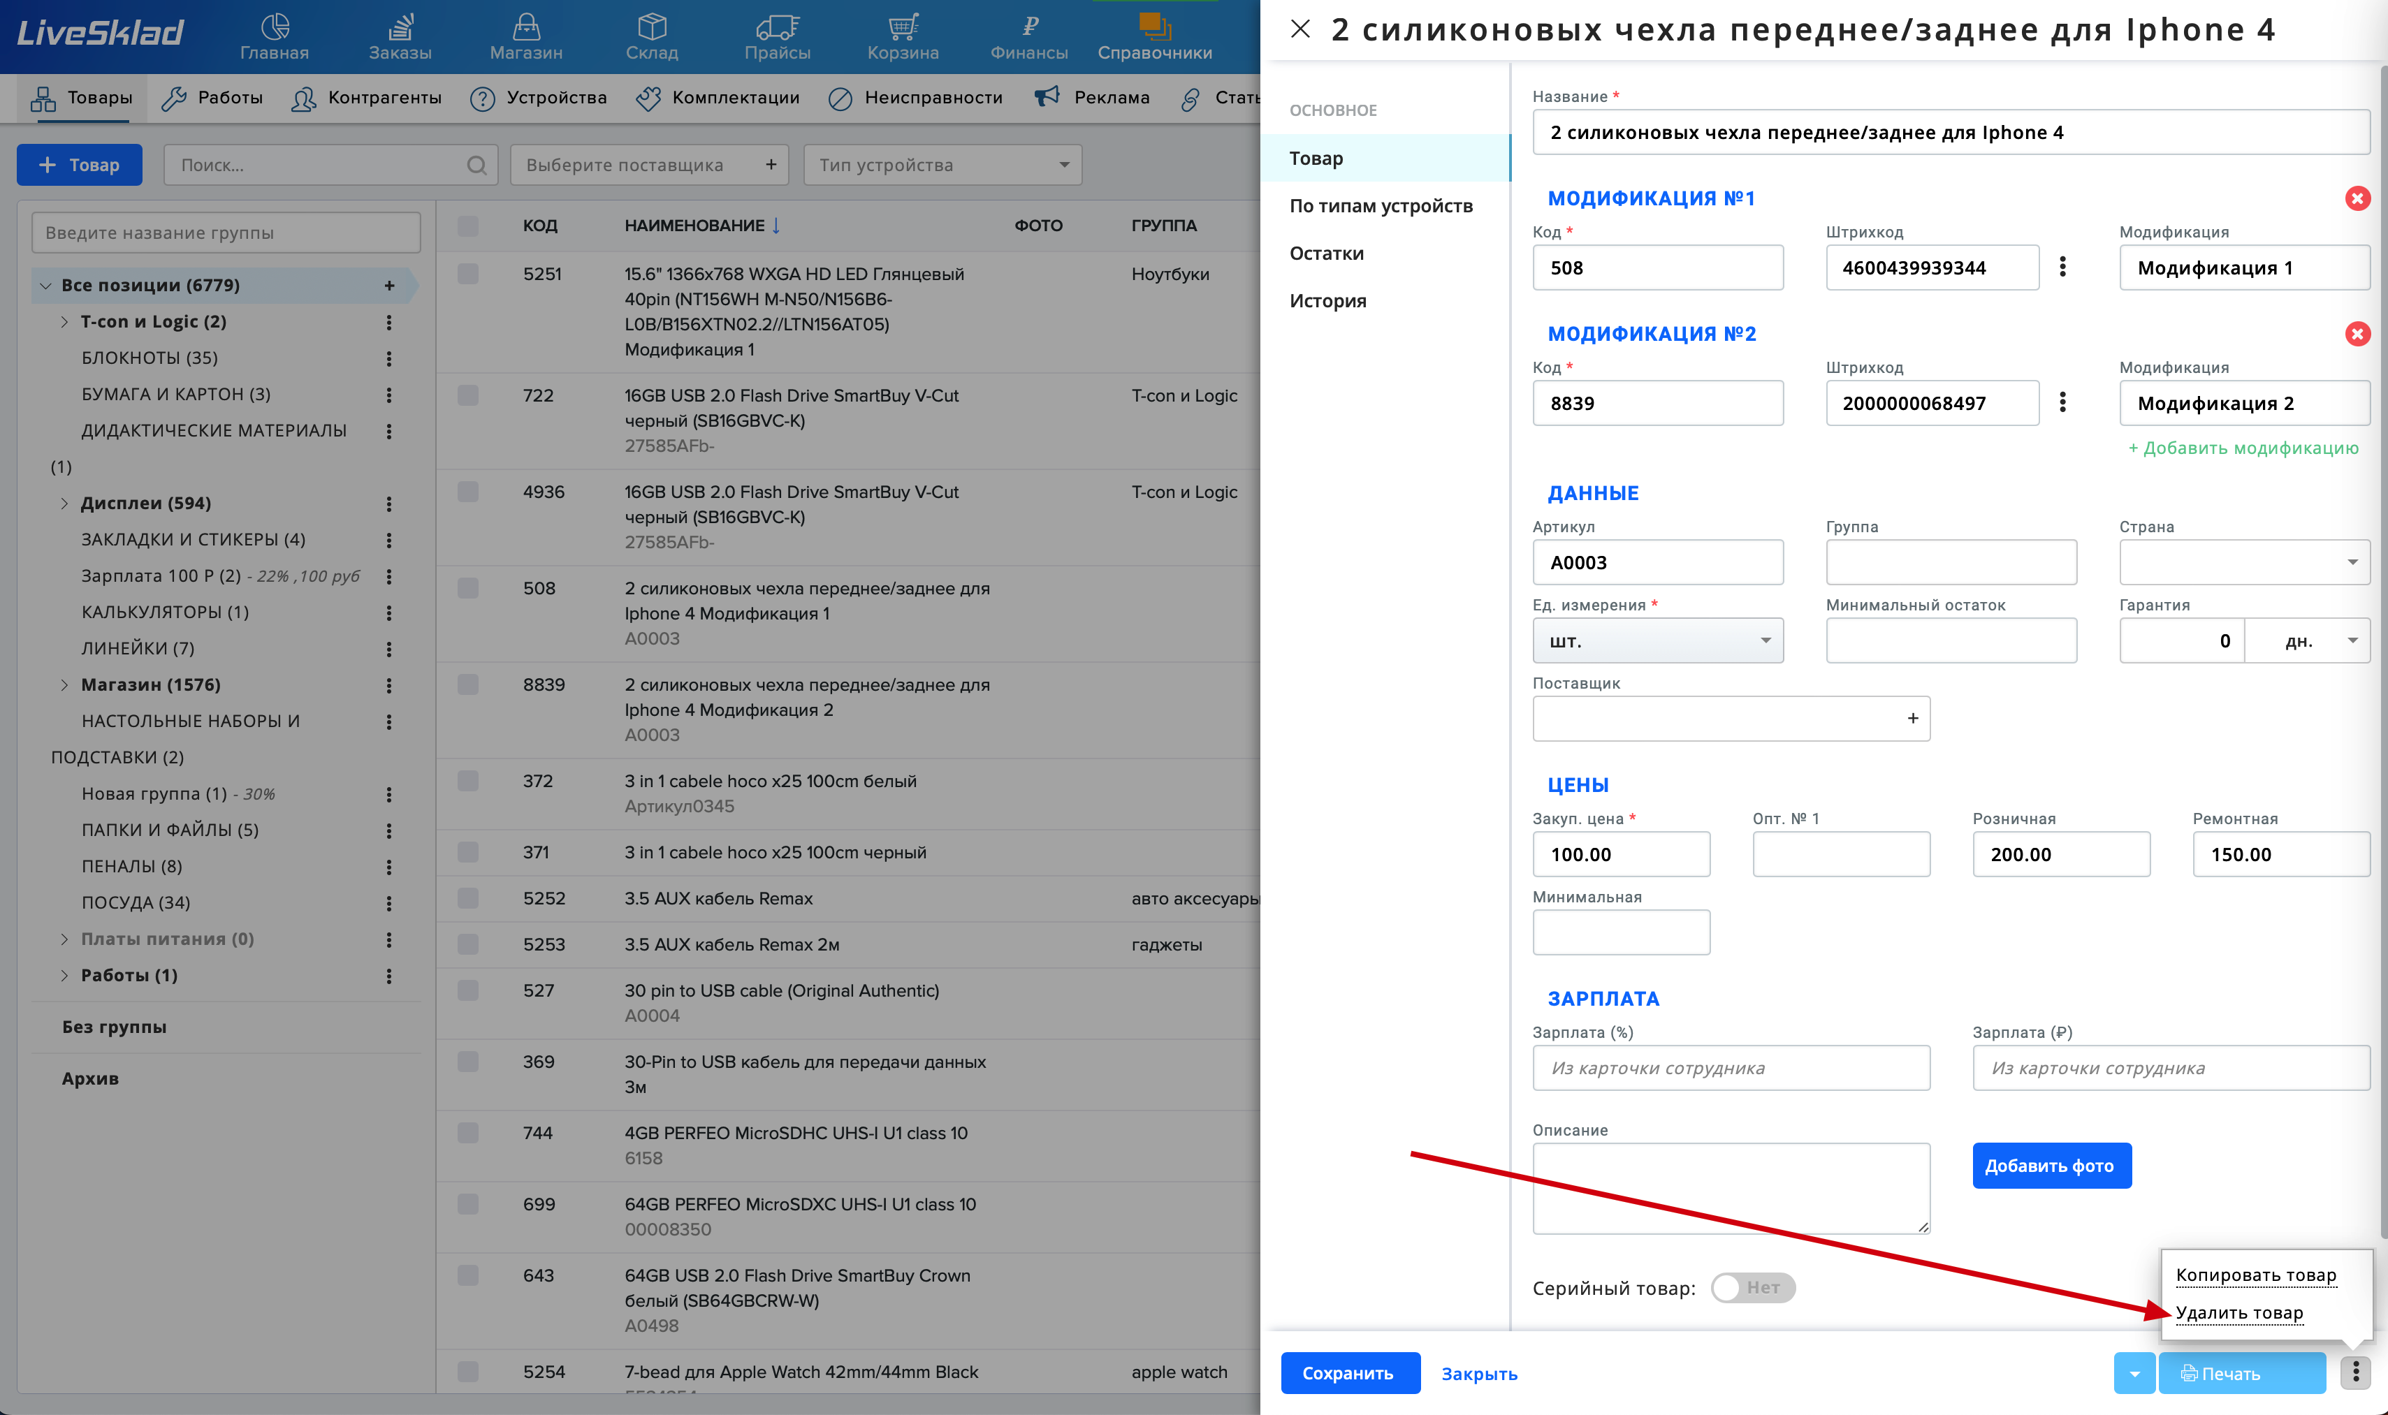The height and width of the screenshot is (1415, 2388).
Task: Open the Финансы ruble icon
Action: 1030,27
